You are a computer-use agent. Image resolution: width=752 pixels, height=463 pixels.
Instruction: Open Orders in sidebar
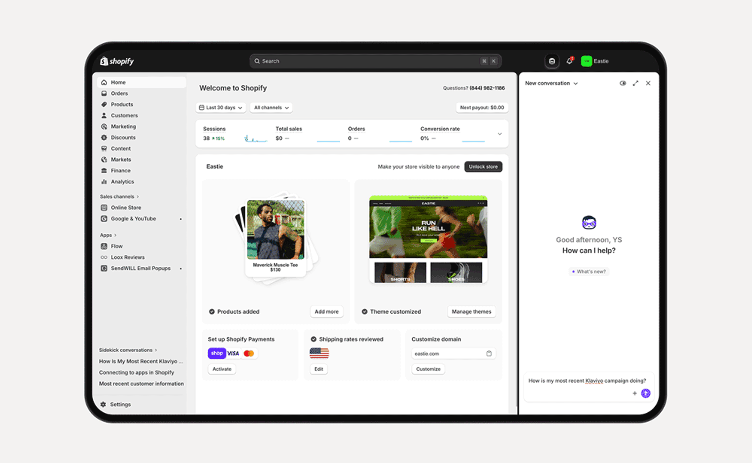[x=141, y=93]
